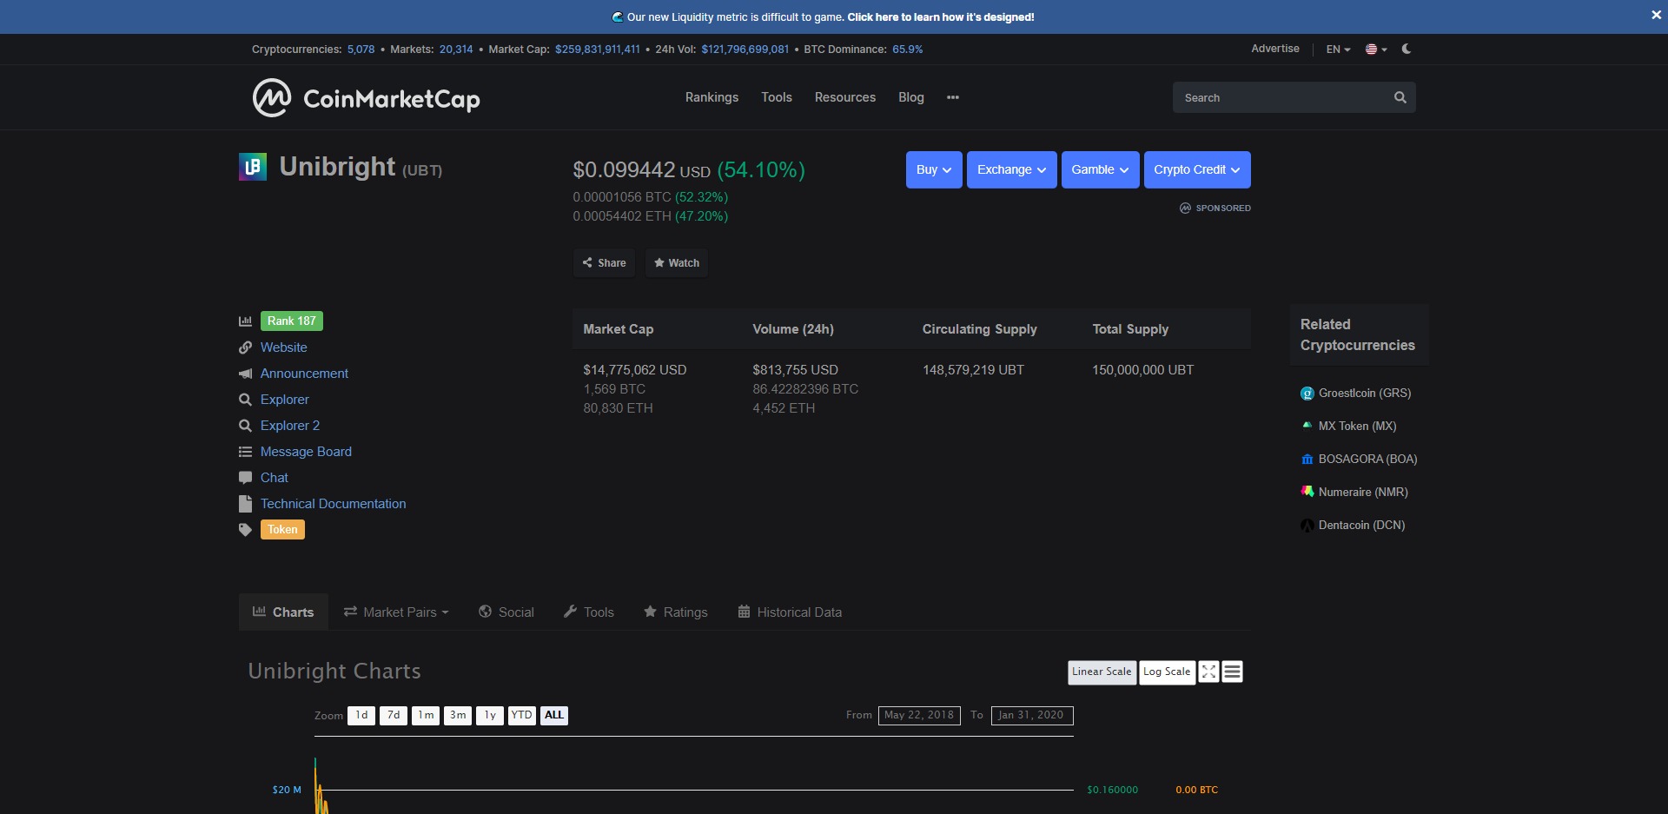The width and height of the screenshot is (1668, 814).
Task: Open the Explorer 2 link
Action: pos(290,426)
